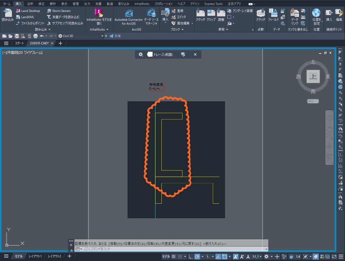Image resolution: width=345 pixels, height=261 pixels.
Task: Click 南 on the ViewCube compass
Action: point(313,92)
